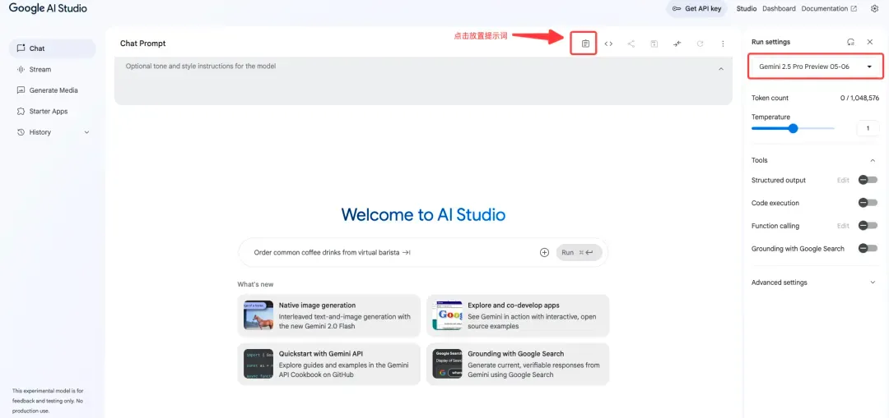Click the save prompt icon
The image size is (889, 418).
tap(654, 44)
